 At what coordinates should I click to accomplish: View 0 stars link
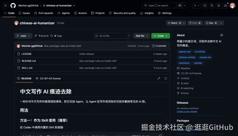[183, 83]
